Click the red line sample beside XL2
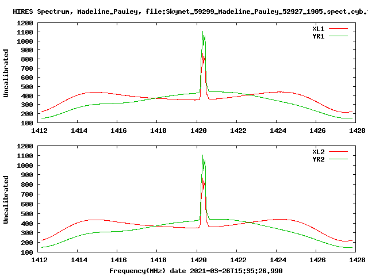The height and width of the screenshot is (276, 368). tap(338, 152)
